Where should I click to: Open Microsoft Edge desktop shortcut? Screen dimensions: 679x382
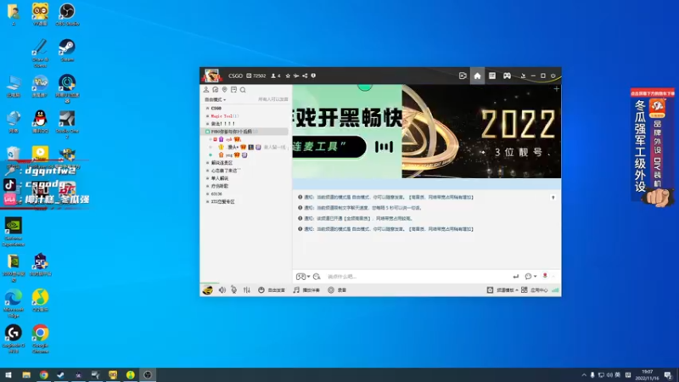(14, 304)
